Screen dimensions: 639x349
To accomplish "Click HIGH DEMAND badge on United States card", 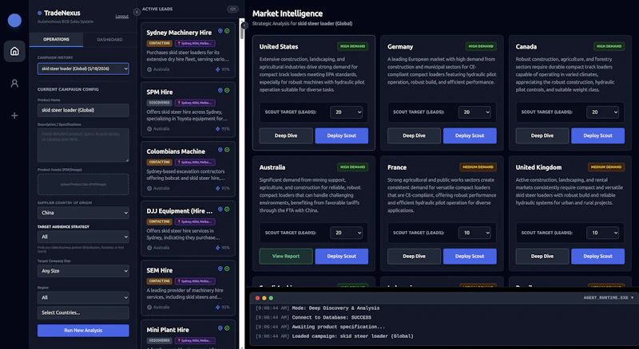I will (x=353, y=46).
